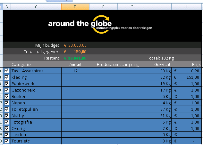Screen dimensions: 203x145
Task: Click the Product omschrijving heading
Action: [x=118, y=64]
